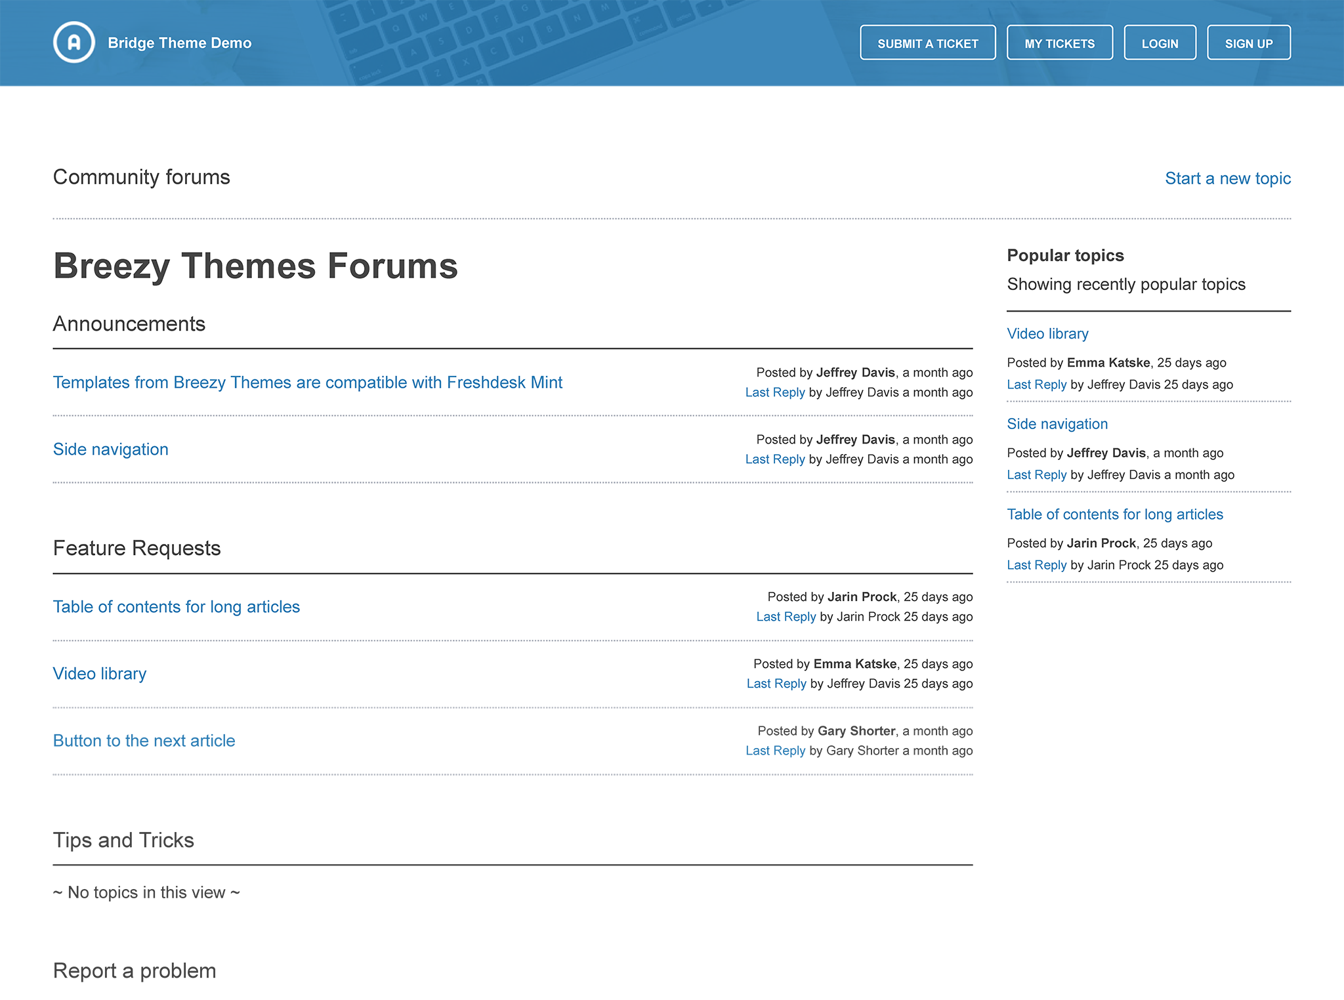Image resolution: width=1344 pixels, height=1000 pixels.
Task: Click Last Reply under popular Video library
Action: tap(1036, 385)
